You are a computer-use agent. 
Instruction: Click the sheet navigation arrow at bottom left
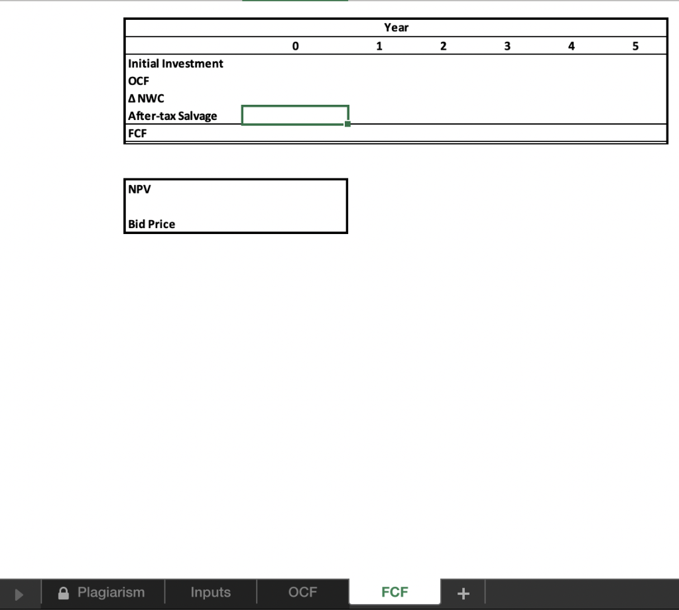[19, 592]
